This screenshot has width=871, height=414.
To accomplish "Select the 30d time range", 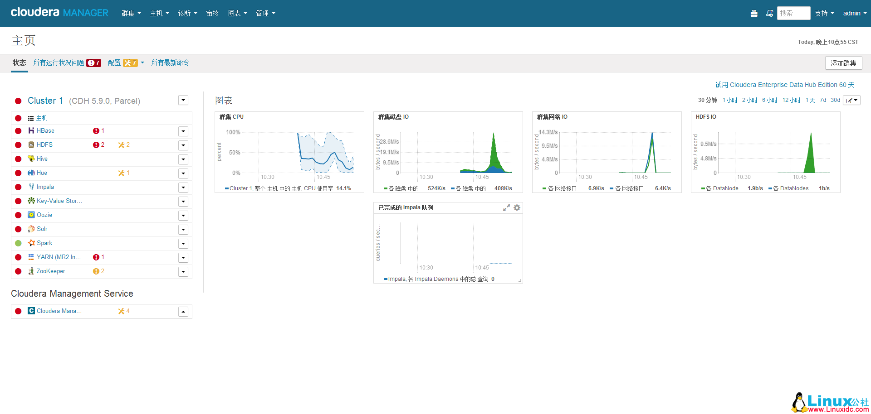I will 835,100.
